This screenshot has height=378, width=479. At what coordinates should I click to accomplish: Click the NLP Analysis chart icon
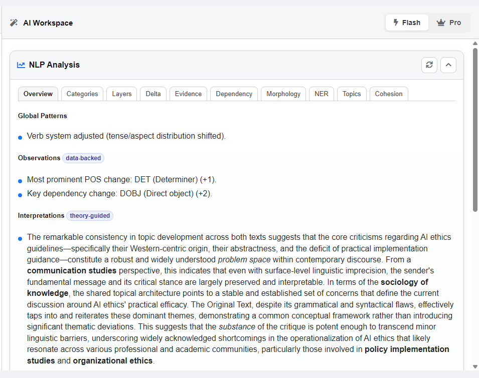click(x=21, y=65)
